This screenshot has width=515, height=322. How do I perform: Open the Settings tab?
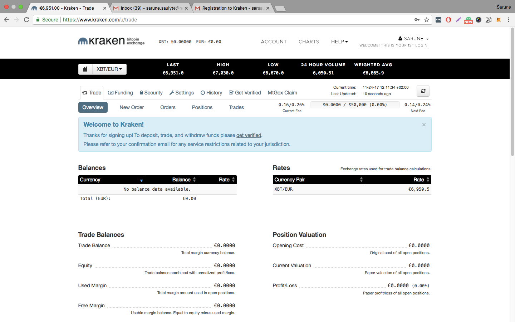pos(182,93)
